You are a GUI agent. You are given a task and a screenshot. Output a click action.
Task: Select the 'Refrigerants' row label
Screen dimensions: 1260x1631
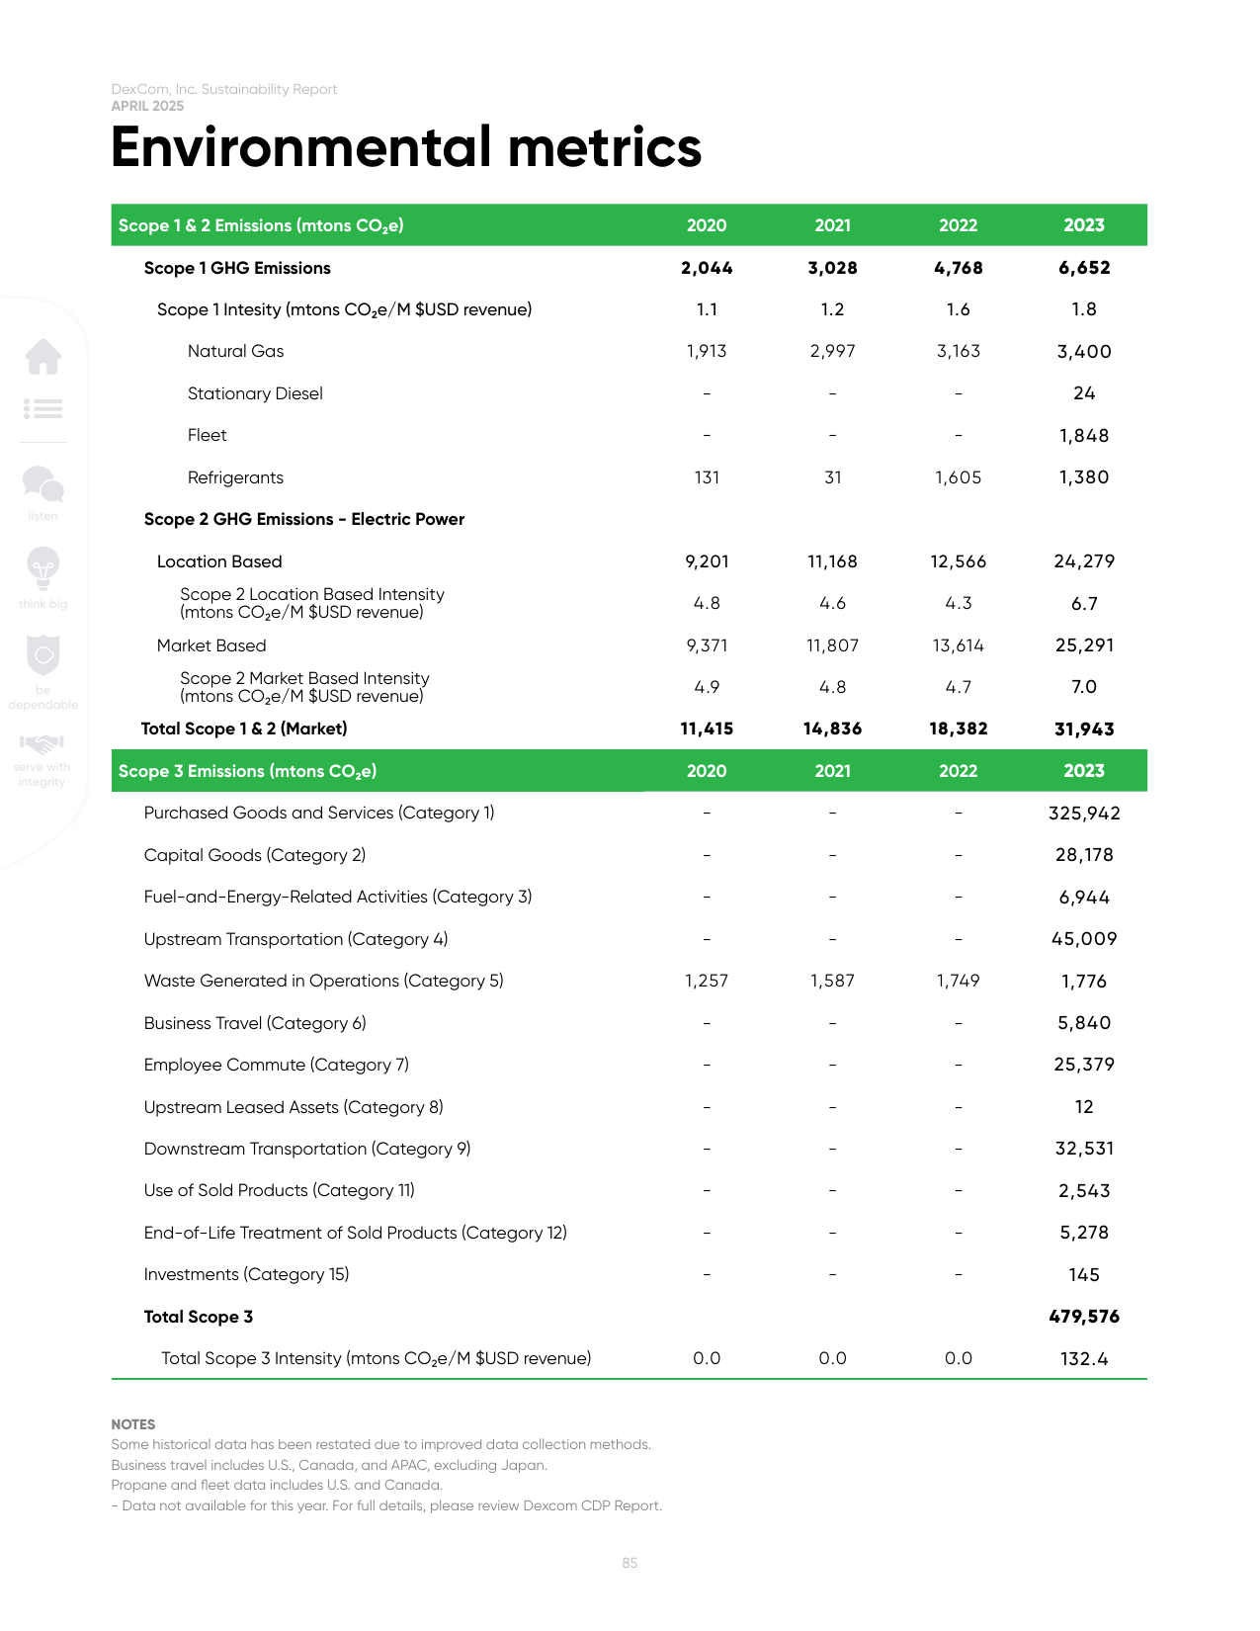click(235, 477)
